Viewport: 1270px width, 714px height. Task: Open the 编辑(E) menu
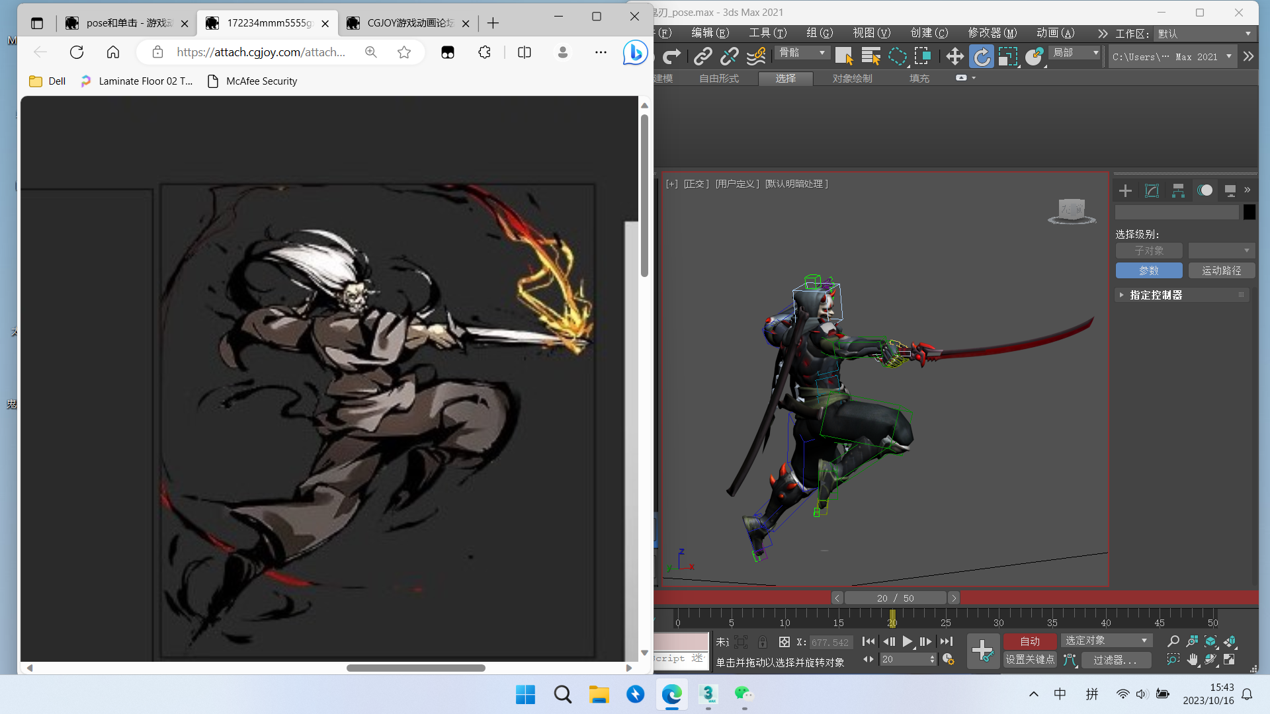(710, 33)
